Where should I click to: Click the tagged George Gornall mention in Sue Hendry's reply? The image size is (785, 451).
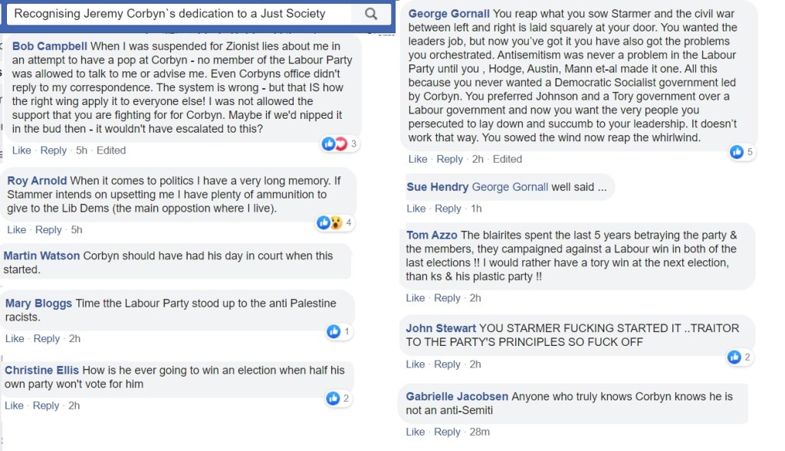[x=510, y=187]
